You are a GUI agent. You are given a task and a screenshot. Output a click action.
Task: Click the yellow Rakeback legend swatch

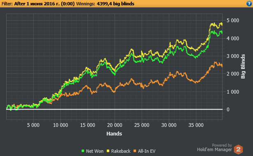pos(108,151)
